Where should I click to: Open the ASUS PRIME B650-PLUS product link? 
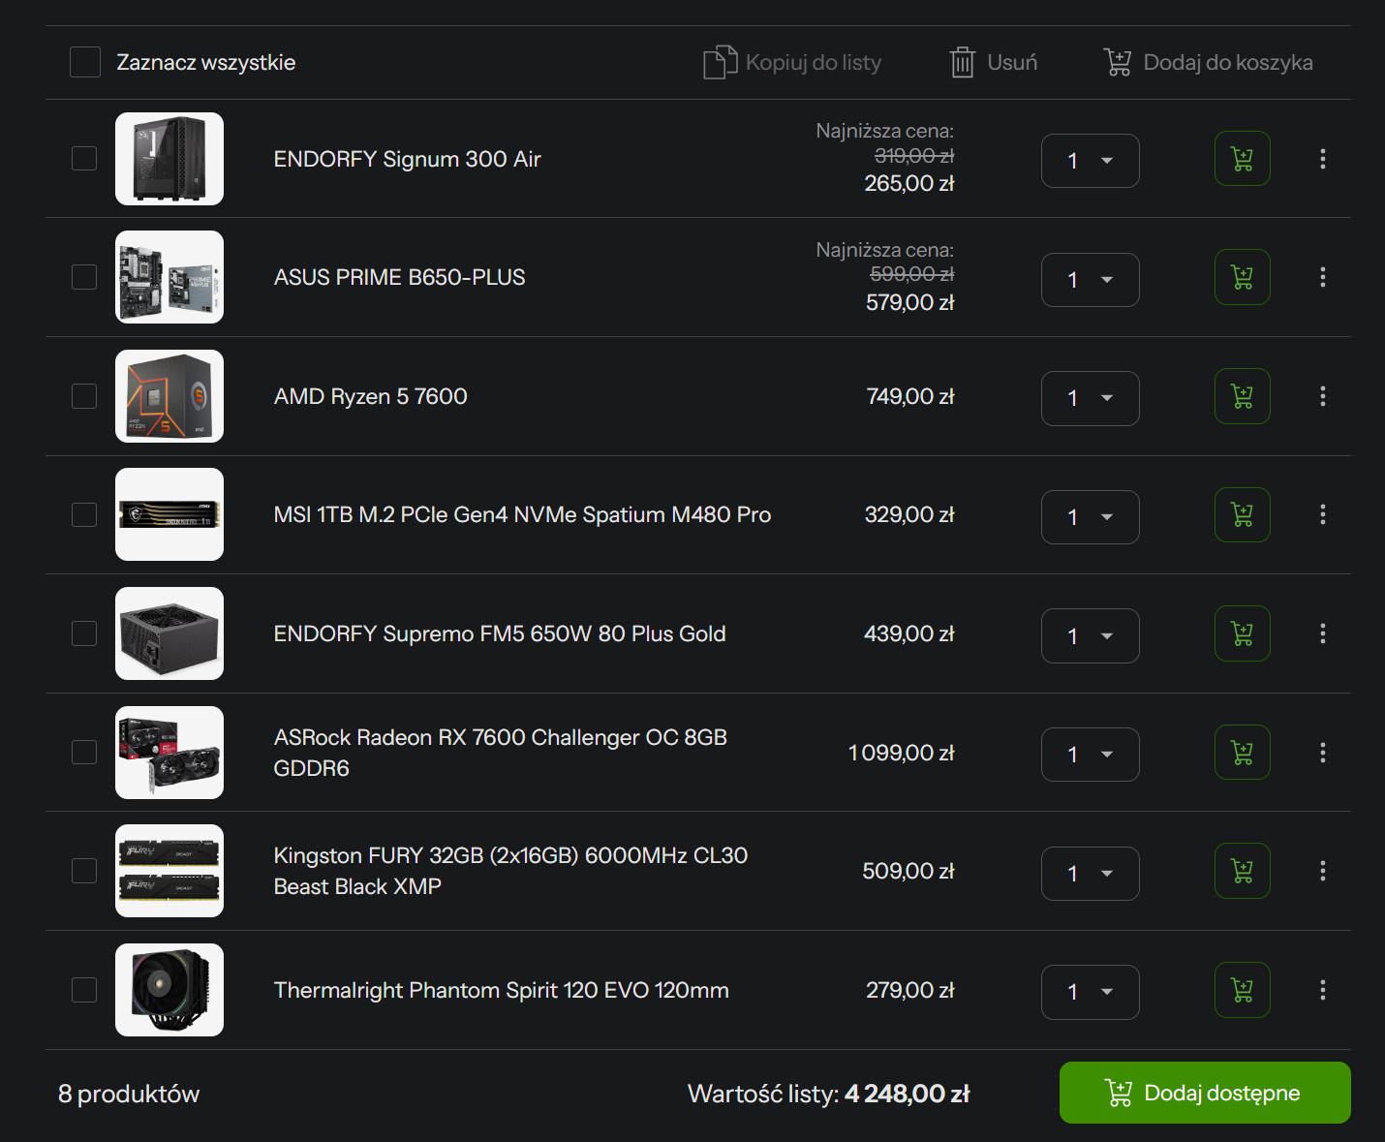click(x=399, y=278)
